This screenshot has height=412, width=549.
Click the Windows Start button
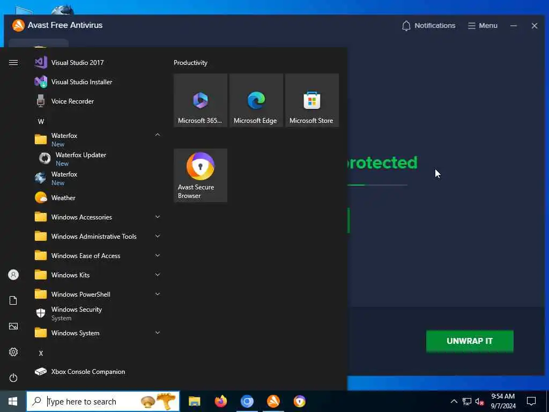(x=13, y=401)
